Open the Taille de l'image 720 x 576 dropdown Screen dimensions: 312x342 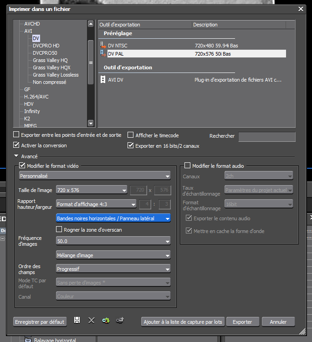(92, 190)
